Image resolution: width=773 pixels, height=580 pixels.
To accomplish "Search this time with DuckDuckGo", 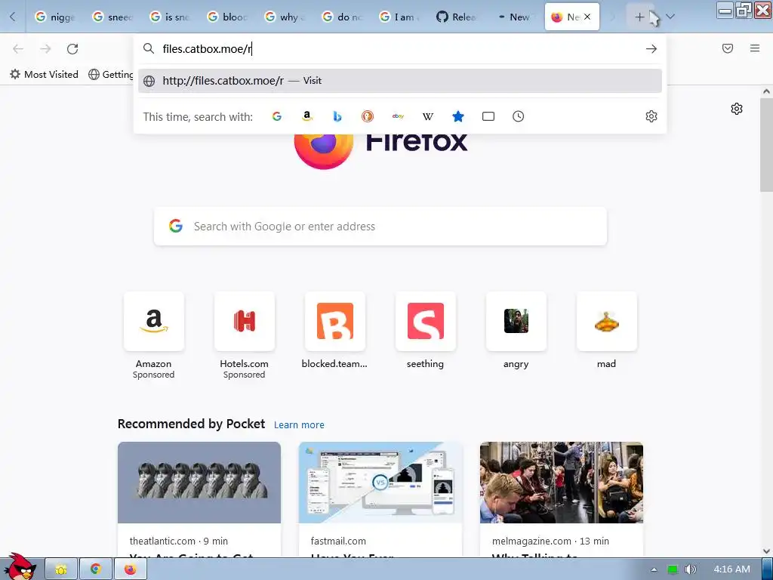I will tap(368, 116).
